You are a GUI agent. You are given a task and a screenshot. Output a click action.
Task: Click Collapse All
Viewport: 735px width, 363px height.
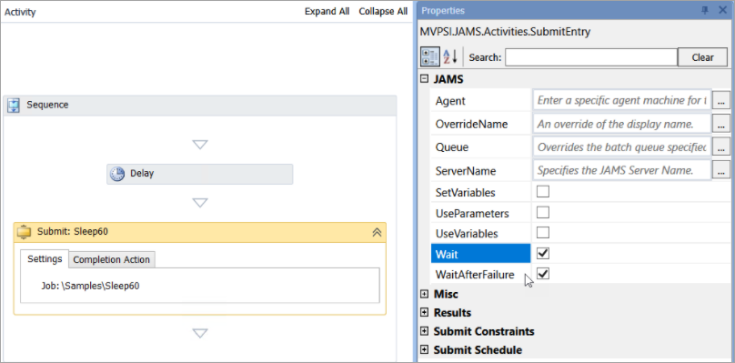point(383,12)
